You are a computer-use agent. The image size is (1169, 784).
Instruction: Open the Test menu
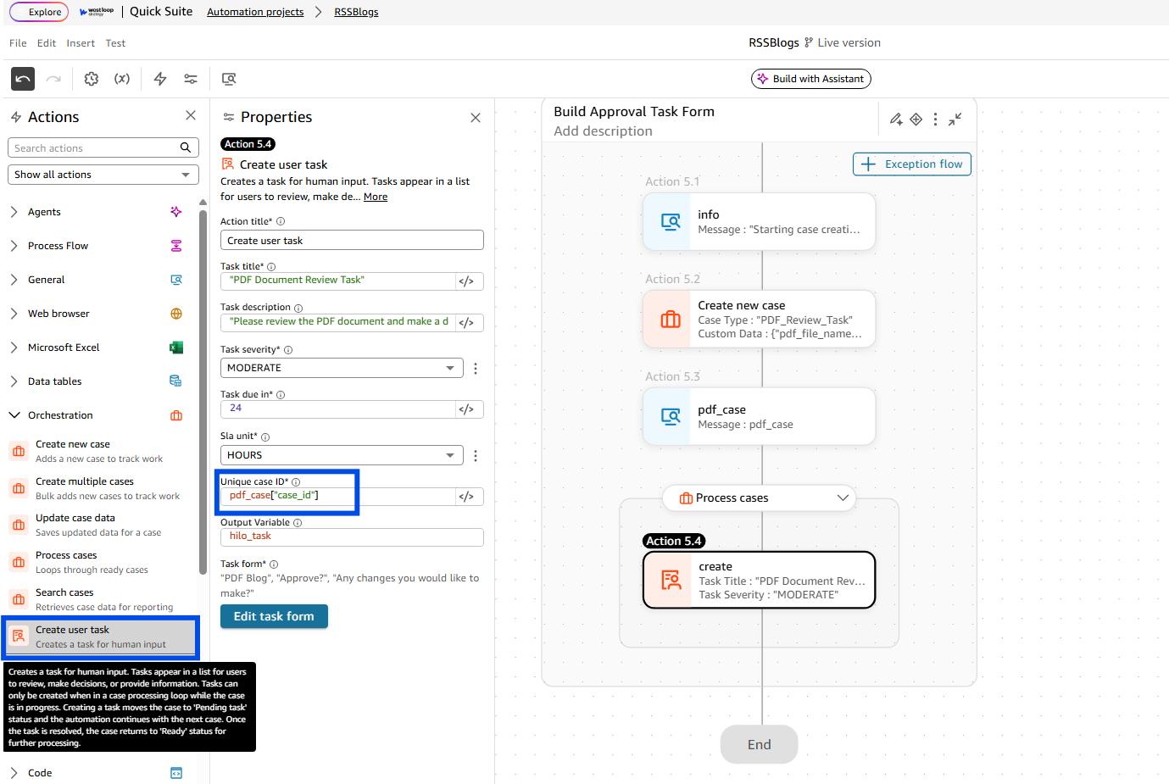point(115,43)
